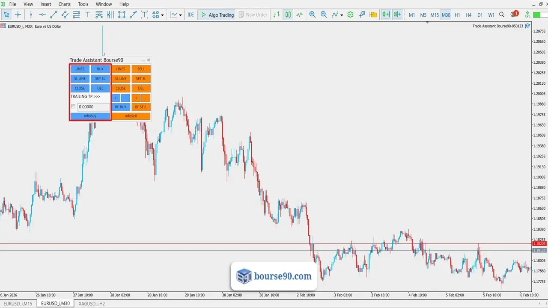
Task: Zoom out of the chart
Action: (323, 15)
